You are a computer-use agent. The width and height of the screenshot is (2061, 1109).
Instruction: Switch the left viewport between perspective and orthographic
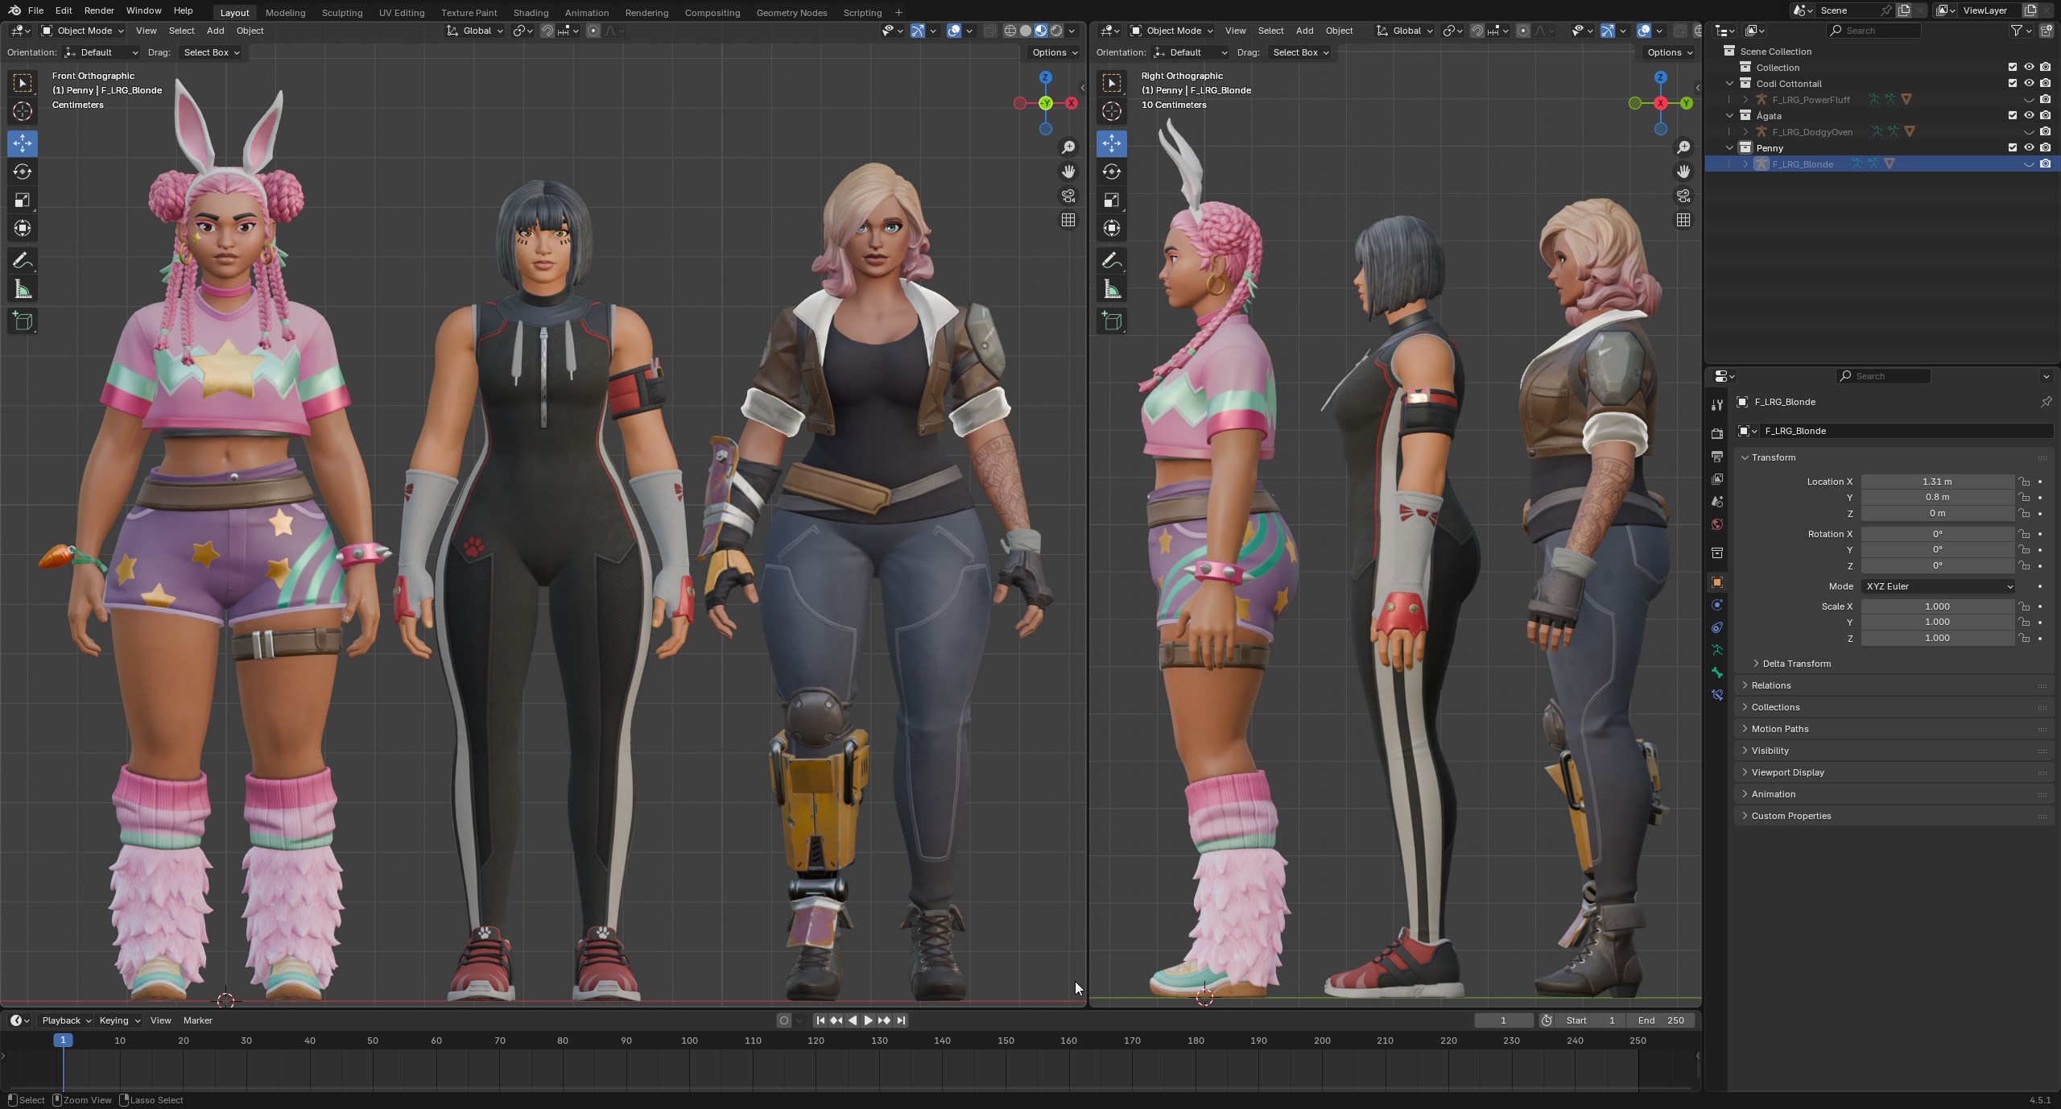1068,220
